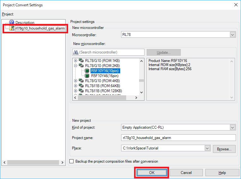Select RL78/G10 (ROM:1KB) group label
The height and width of the screenshot is (179, 241).
(103, 61)
